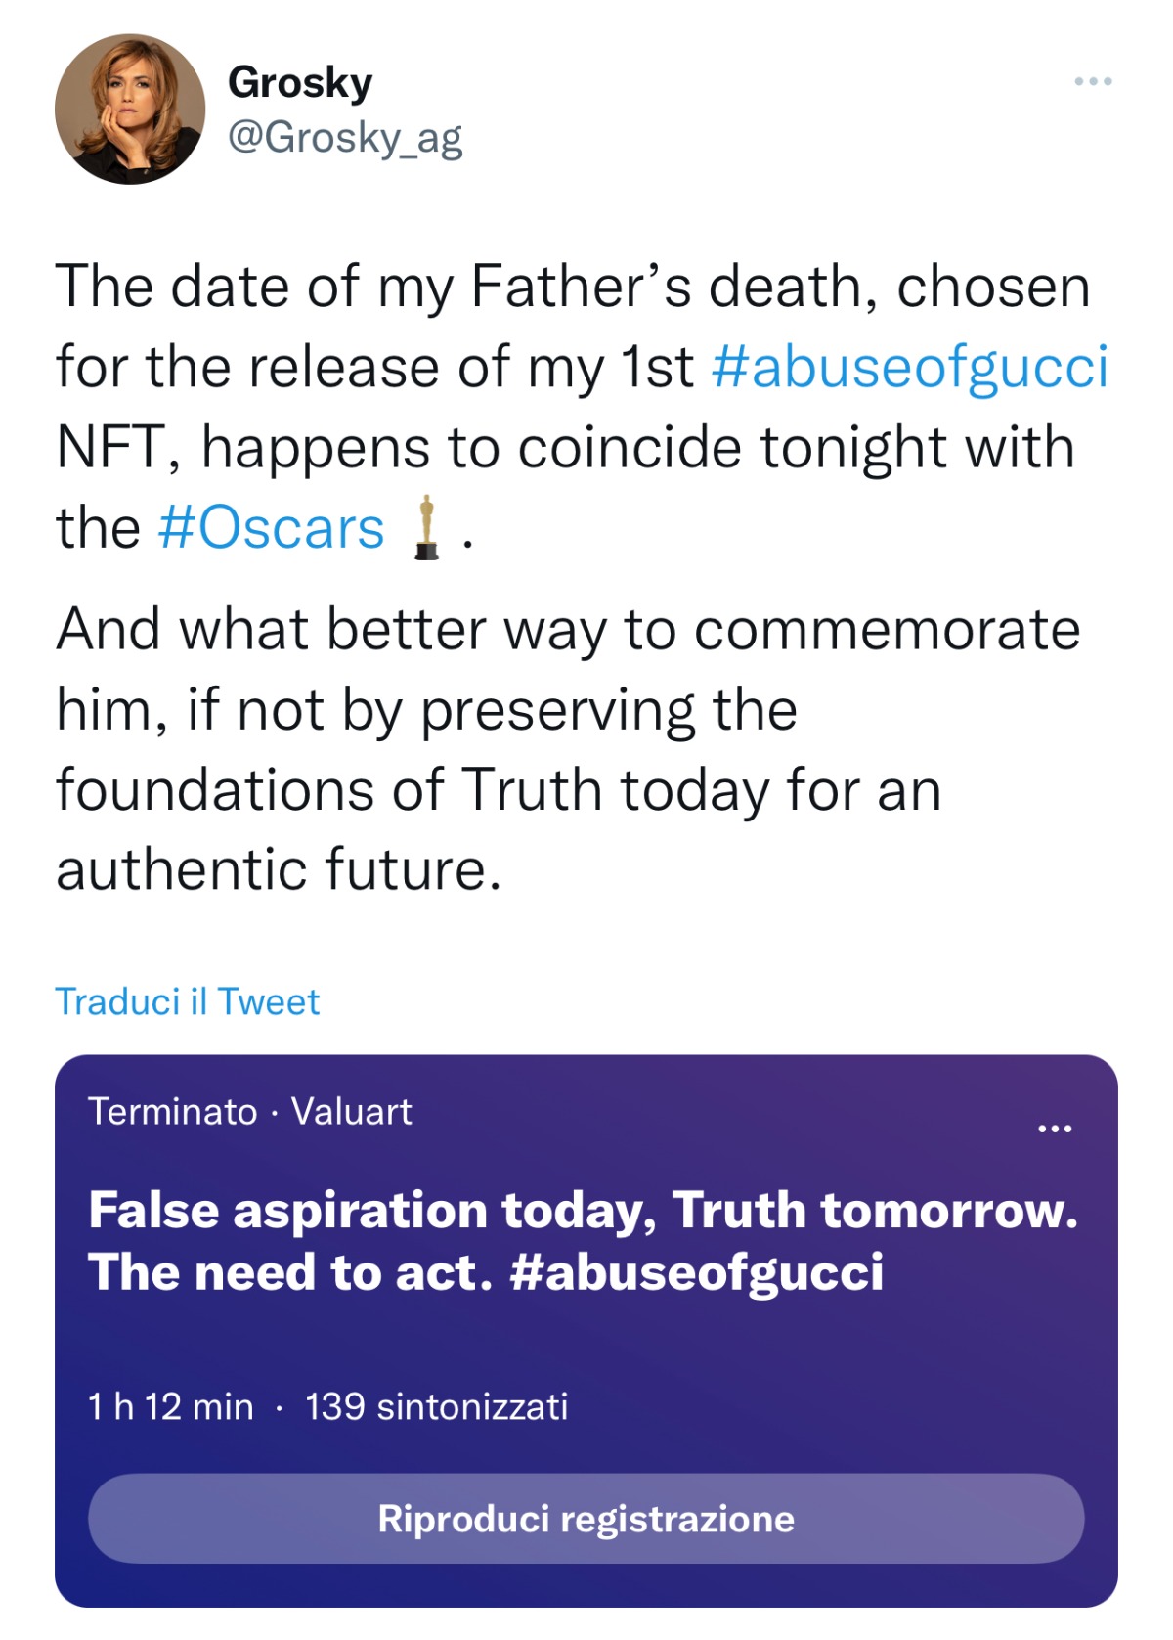Open the #Oscars hashtag link
Image resolution: width=1173 pixels, height=1640 pixels.
point(271,528)
